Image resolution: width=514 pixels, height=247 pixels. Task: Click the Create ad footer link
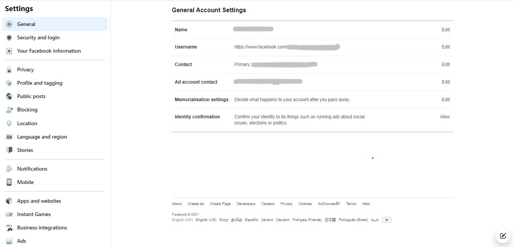[196, 204]
